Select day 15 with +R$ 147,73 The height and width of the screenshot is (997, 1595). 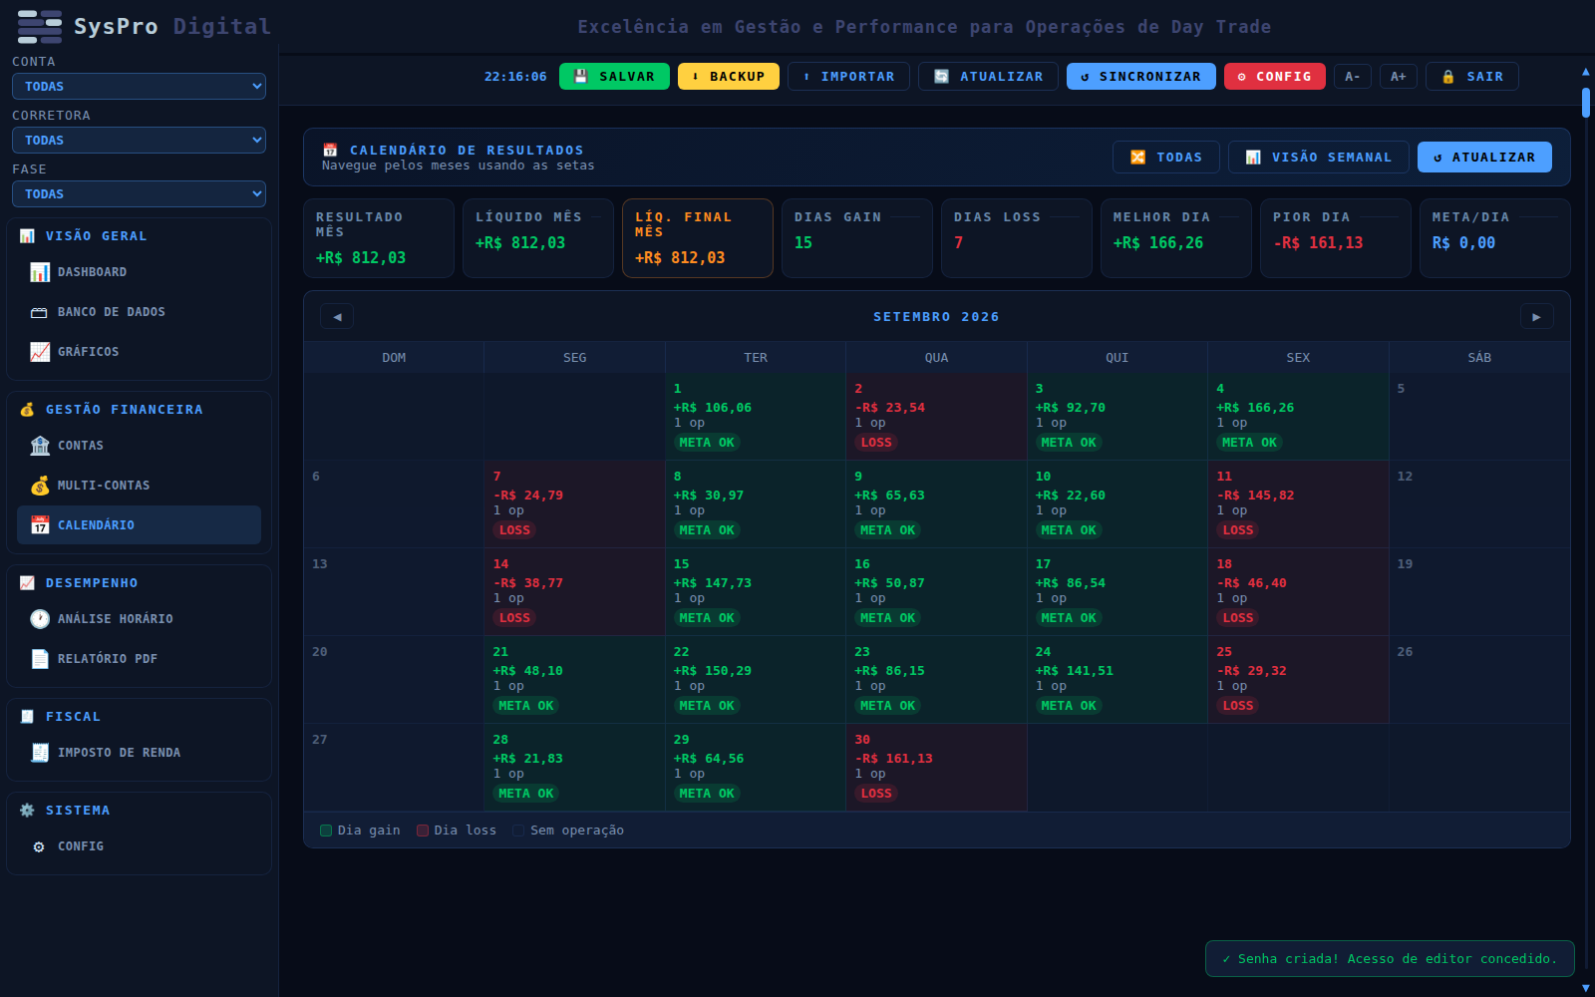756,592
